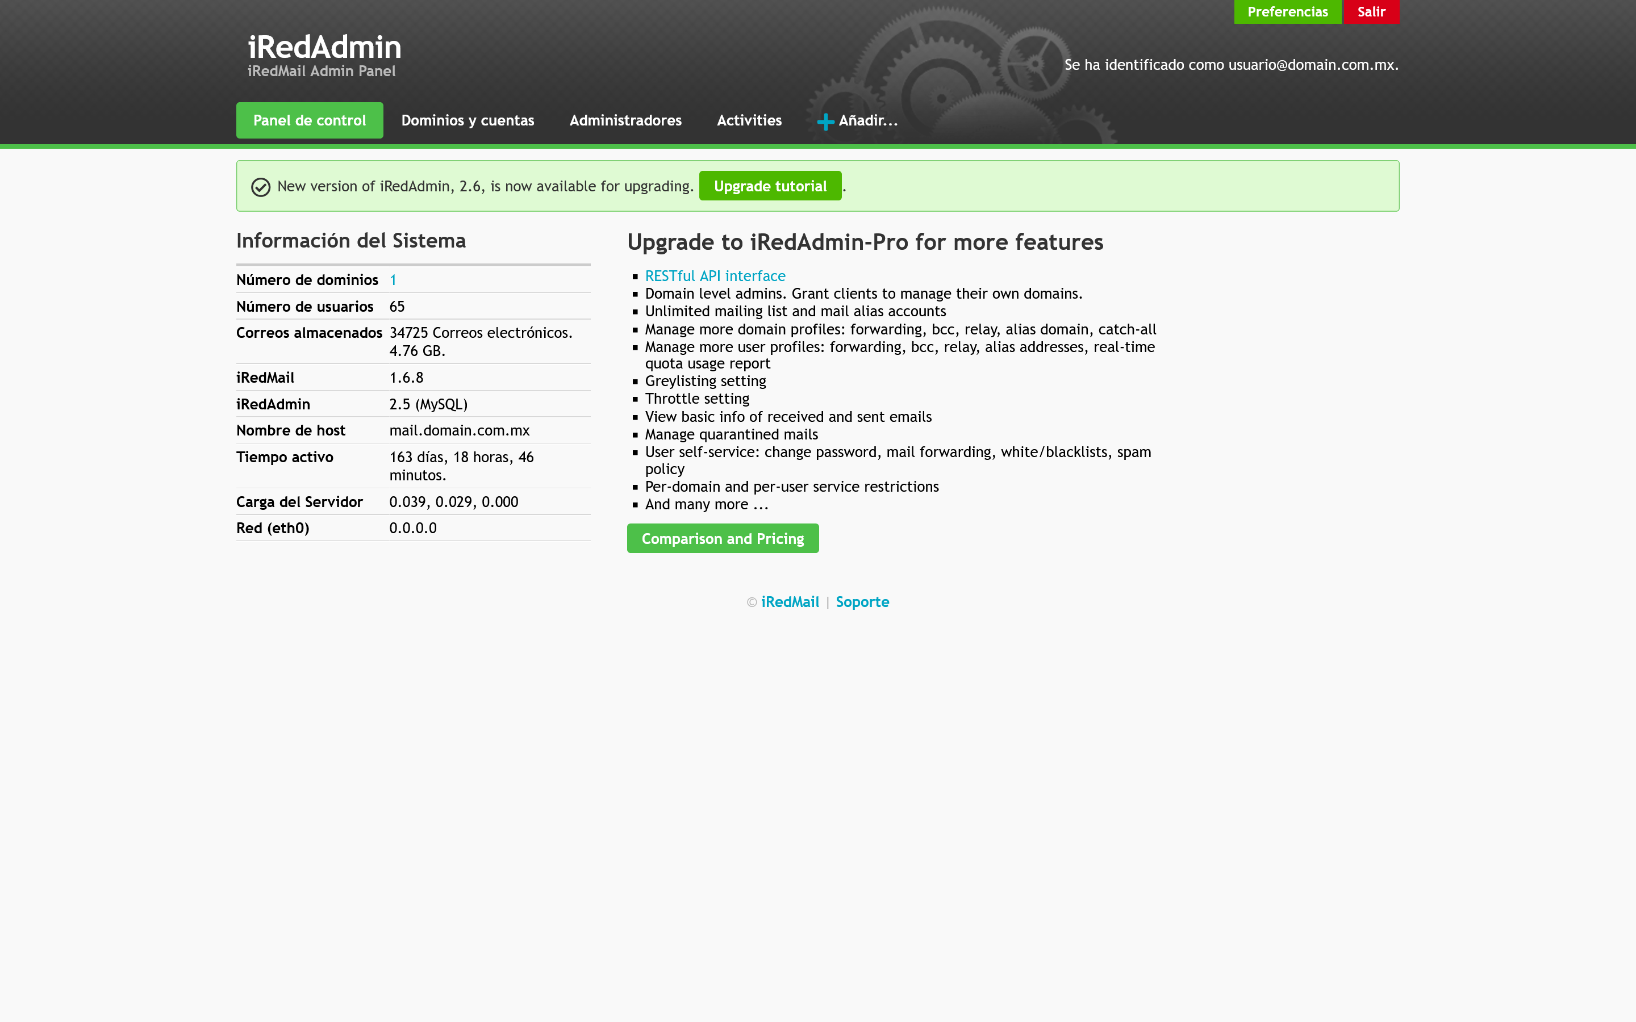
Task: Go to Dominios y cuentas
Action: tap(468, 120)
